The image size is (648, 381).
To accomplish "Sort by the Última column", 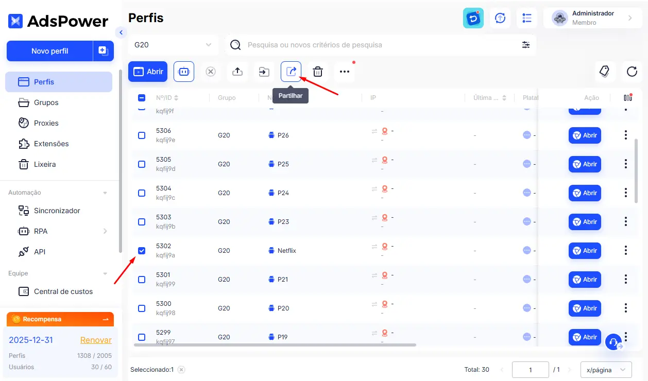I will click(x=504, y=98).
